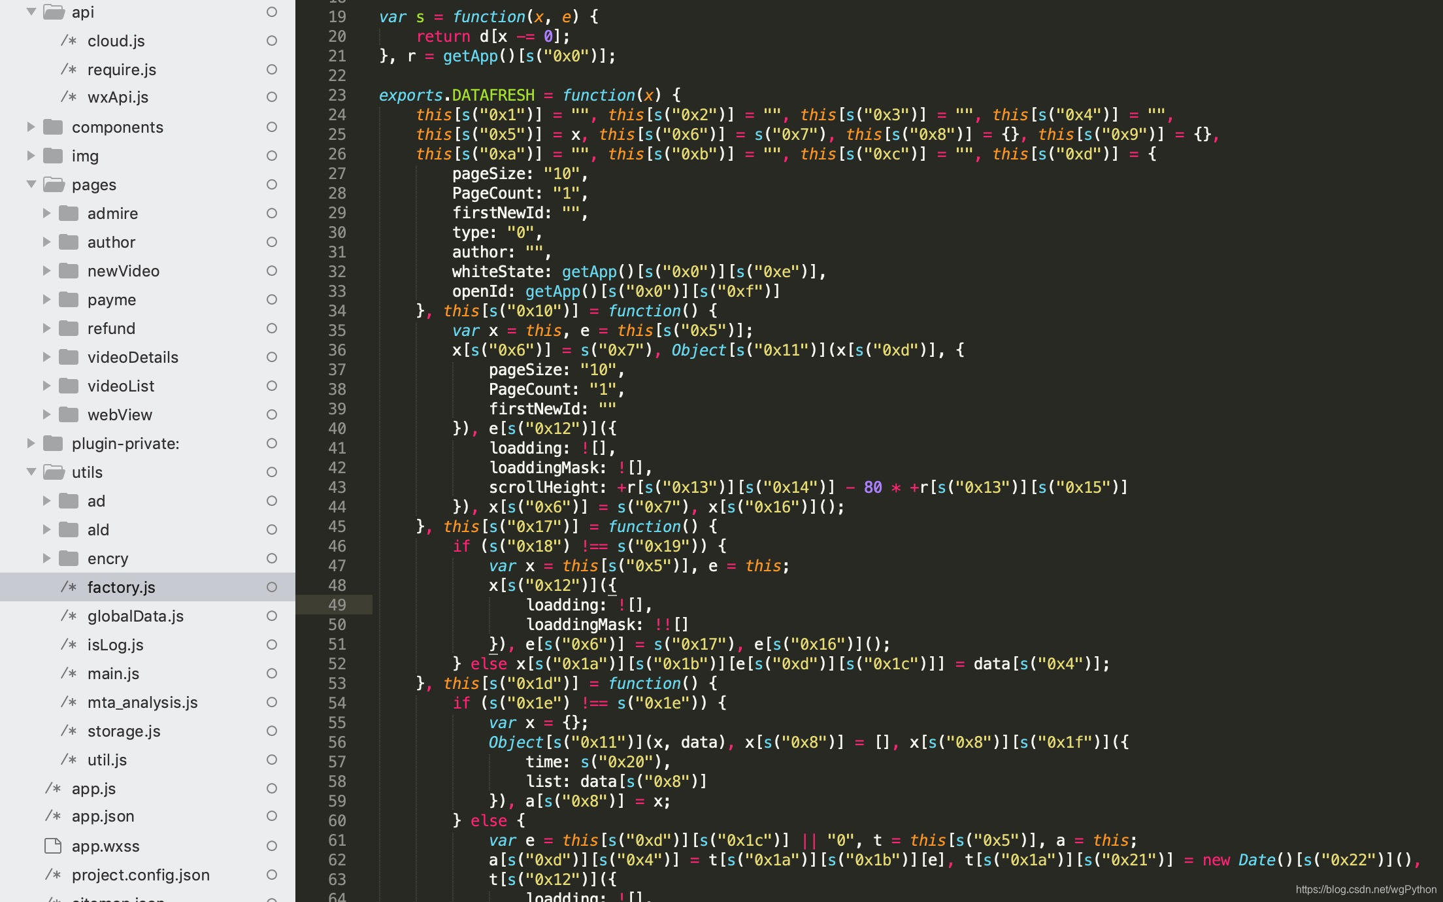Viewport: 1443px width, 902px height.
Task: Click the file icon beside project.config.json
Action: [53, 875]
